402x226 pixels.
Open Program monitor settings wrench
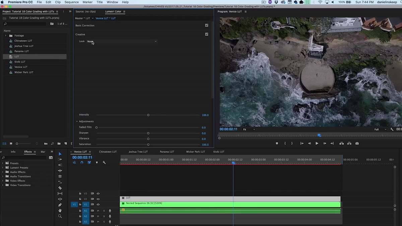[392, 129]
